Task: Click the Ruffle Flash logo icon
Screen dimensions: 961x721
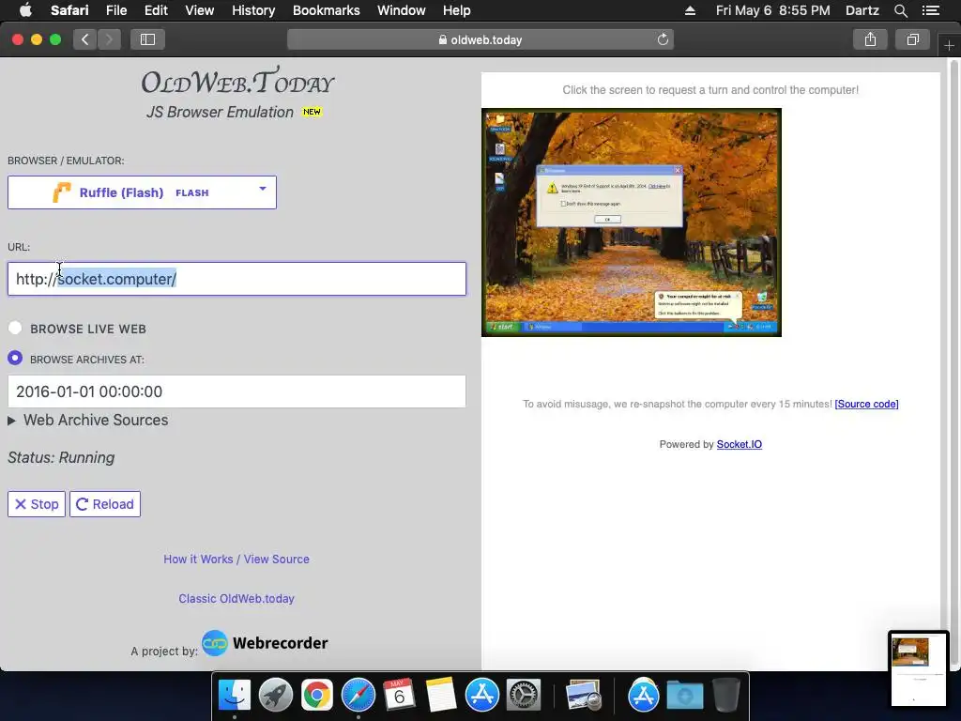Action: click(62, 192)
